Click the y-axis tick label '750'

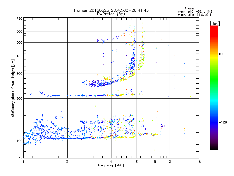(19, 18)
